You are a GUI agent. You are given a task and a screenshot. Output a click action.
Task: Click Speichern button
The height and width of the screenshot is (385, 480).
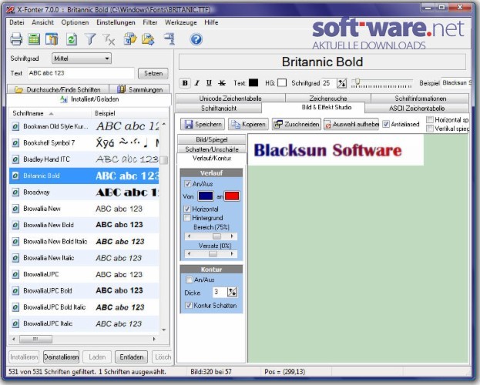click(x=203, y=124)
